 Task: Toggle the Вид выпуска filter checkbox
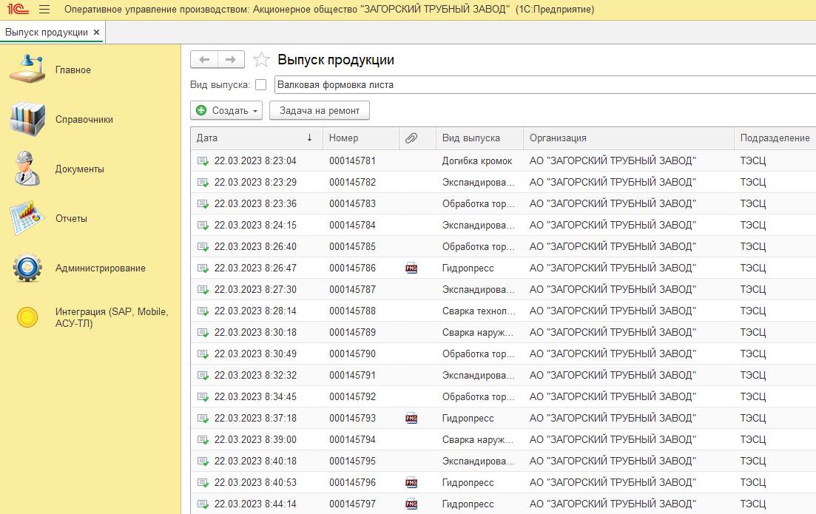tap(260, 85)
